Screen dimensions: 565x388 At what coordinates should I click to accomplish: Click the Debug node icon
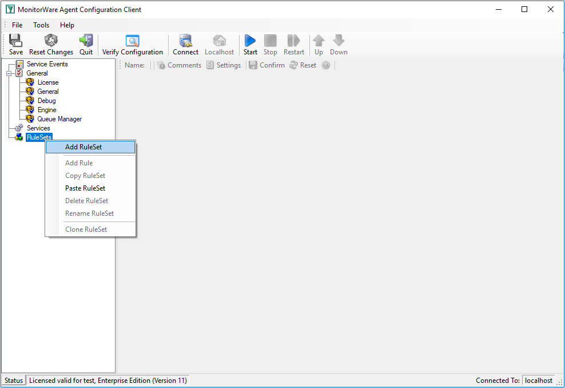click(x=30, y=101)
